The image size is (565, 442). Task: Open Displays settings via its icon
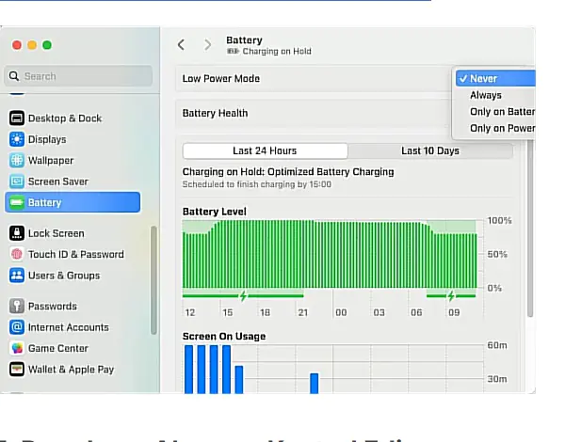pyautogui.click(x=17, y=139)
